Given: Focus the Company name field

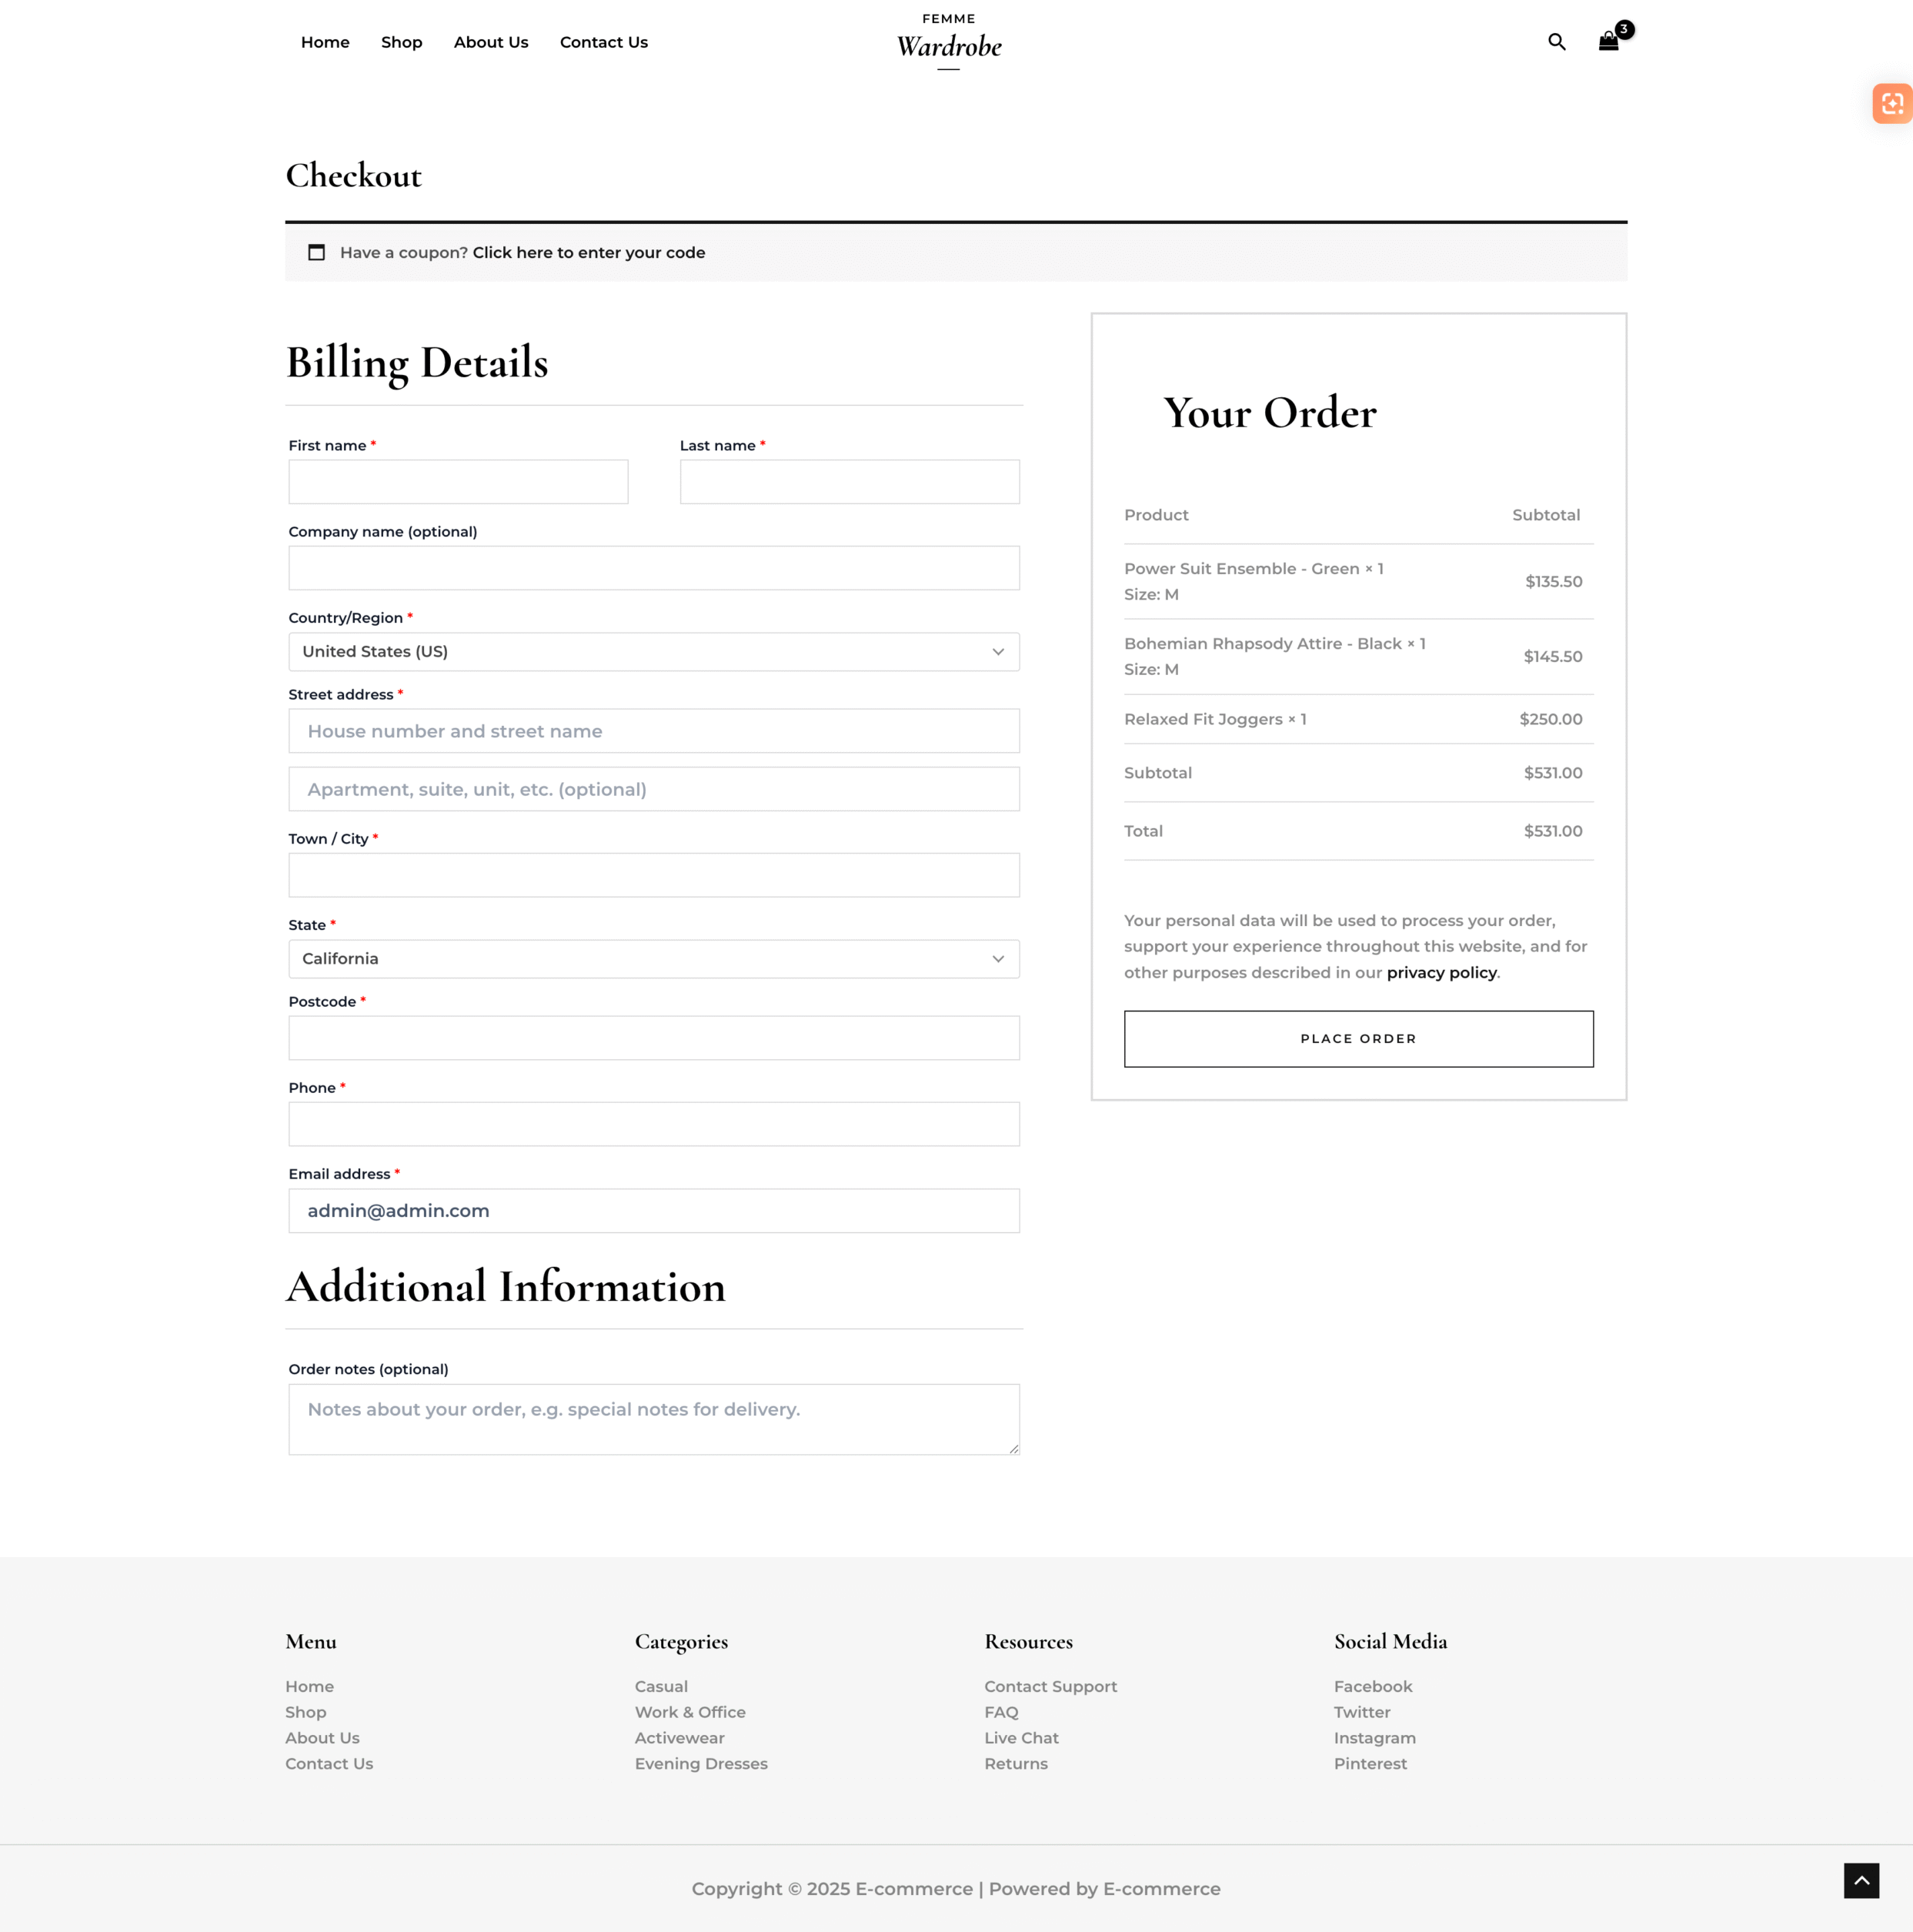Looking at the screenshot, I should pyautogui.click(x=653, y=568).
